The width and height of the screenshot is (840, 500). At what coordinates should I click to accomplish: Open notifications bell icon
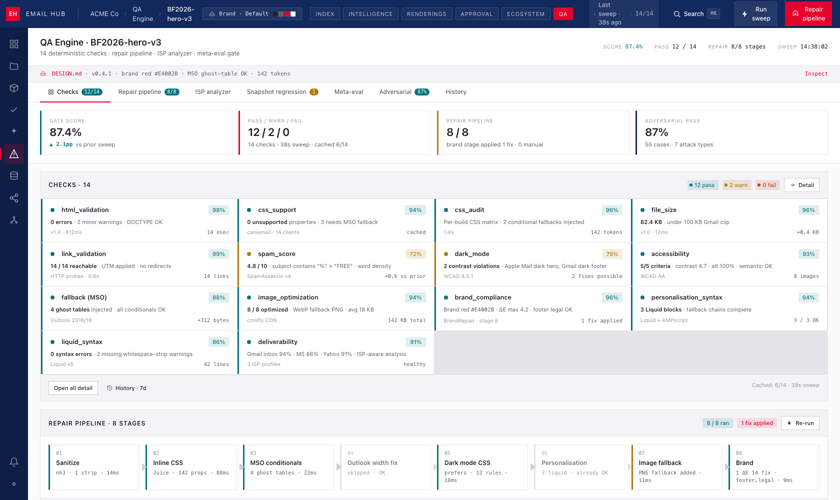[14, 462]
